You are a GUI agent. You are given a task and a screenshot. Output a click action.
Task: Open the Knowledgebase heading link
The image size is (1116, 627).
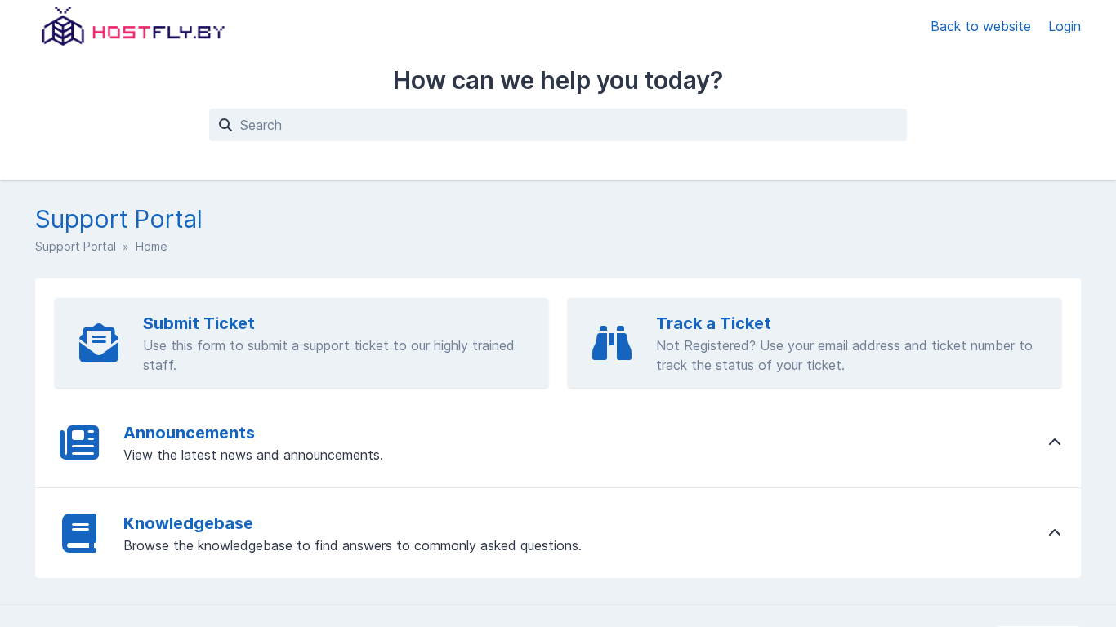point(188,523)
